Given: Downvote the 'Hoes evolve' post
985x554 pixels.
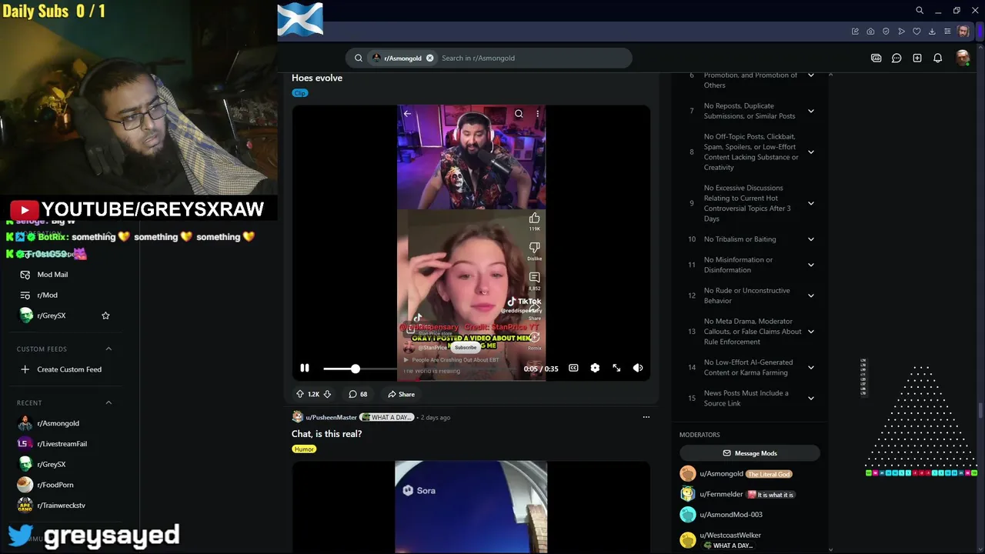Looking at the screenshot, I should pos(327,394).
